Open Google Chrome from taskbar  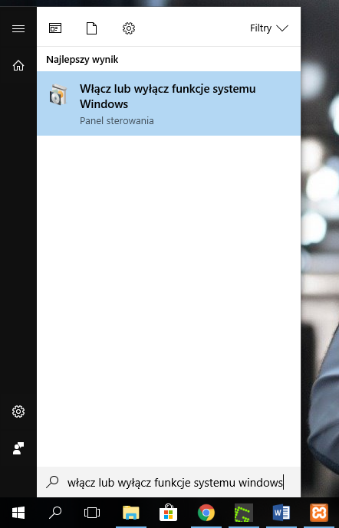[206, 513]
